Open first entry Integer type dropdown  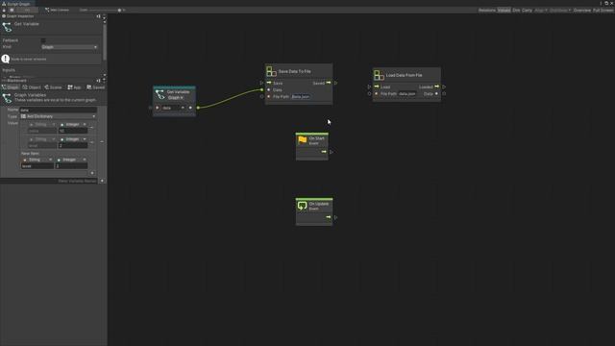tap(73, 124)
